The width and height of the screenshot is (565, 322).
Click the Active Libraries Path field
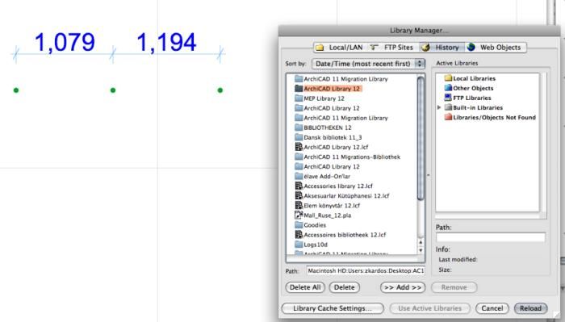(491, 237)
